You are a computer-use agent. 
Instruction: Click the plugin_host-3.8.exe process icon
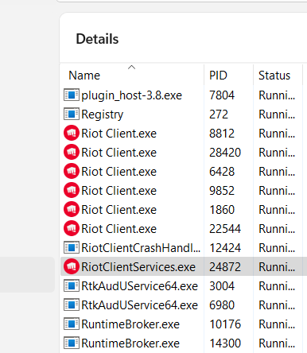72,95
